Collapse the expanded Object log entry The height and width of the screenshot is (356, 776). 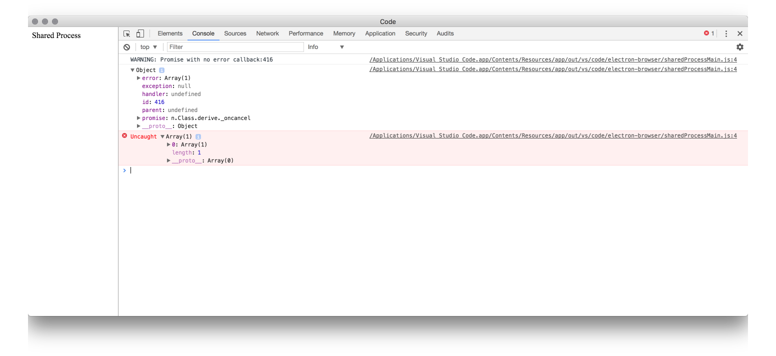tap(132, 69)
